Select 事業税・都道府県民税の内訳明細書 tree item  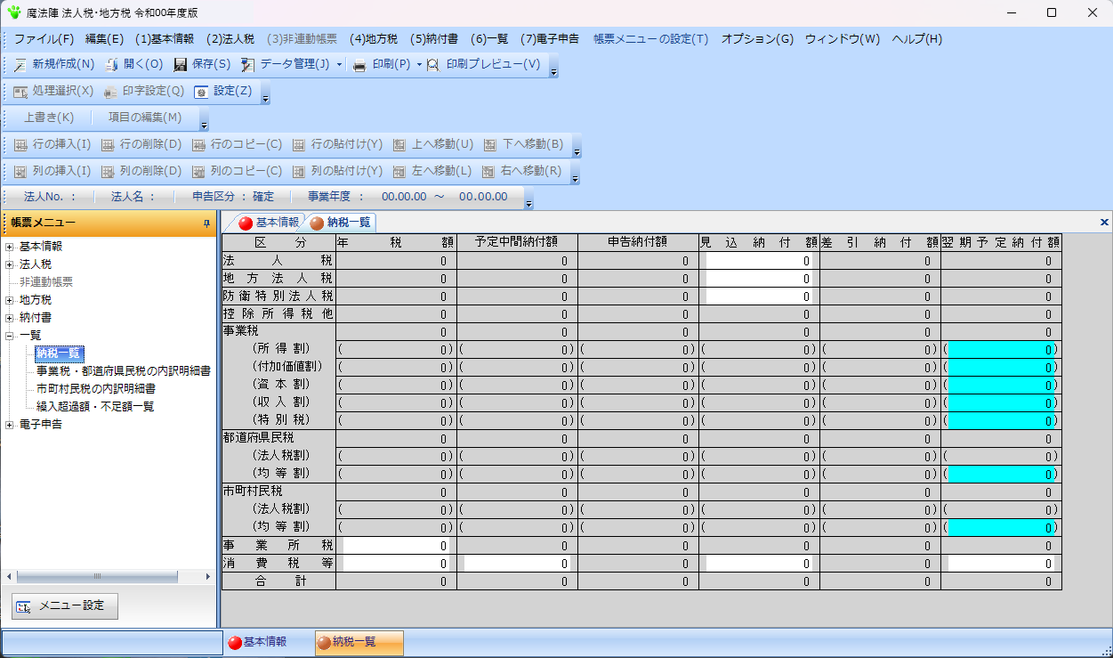pyautogui.click(x=124, y=370)
